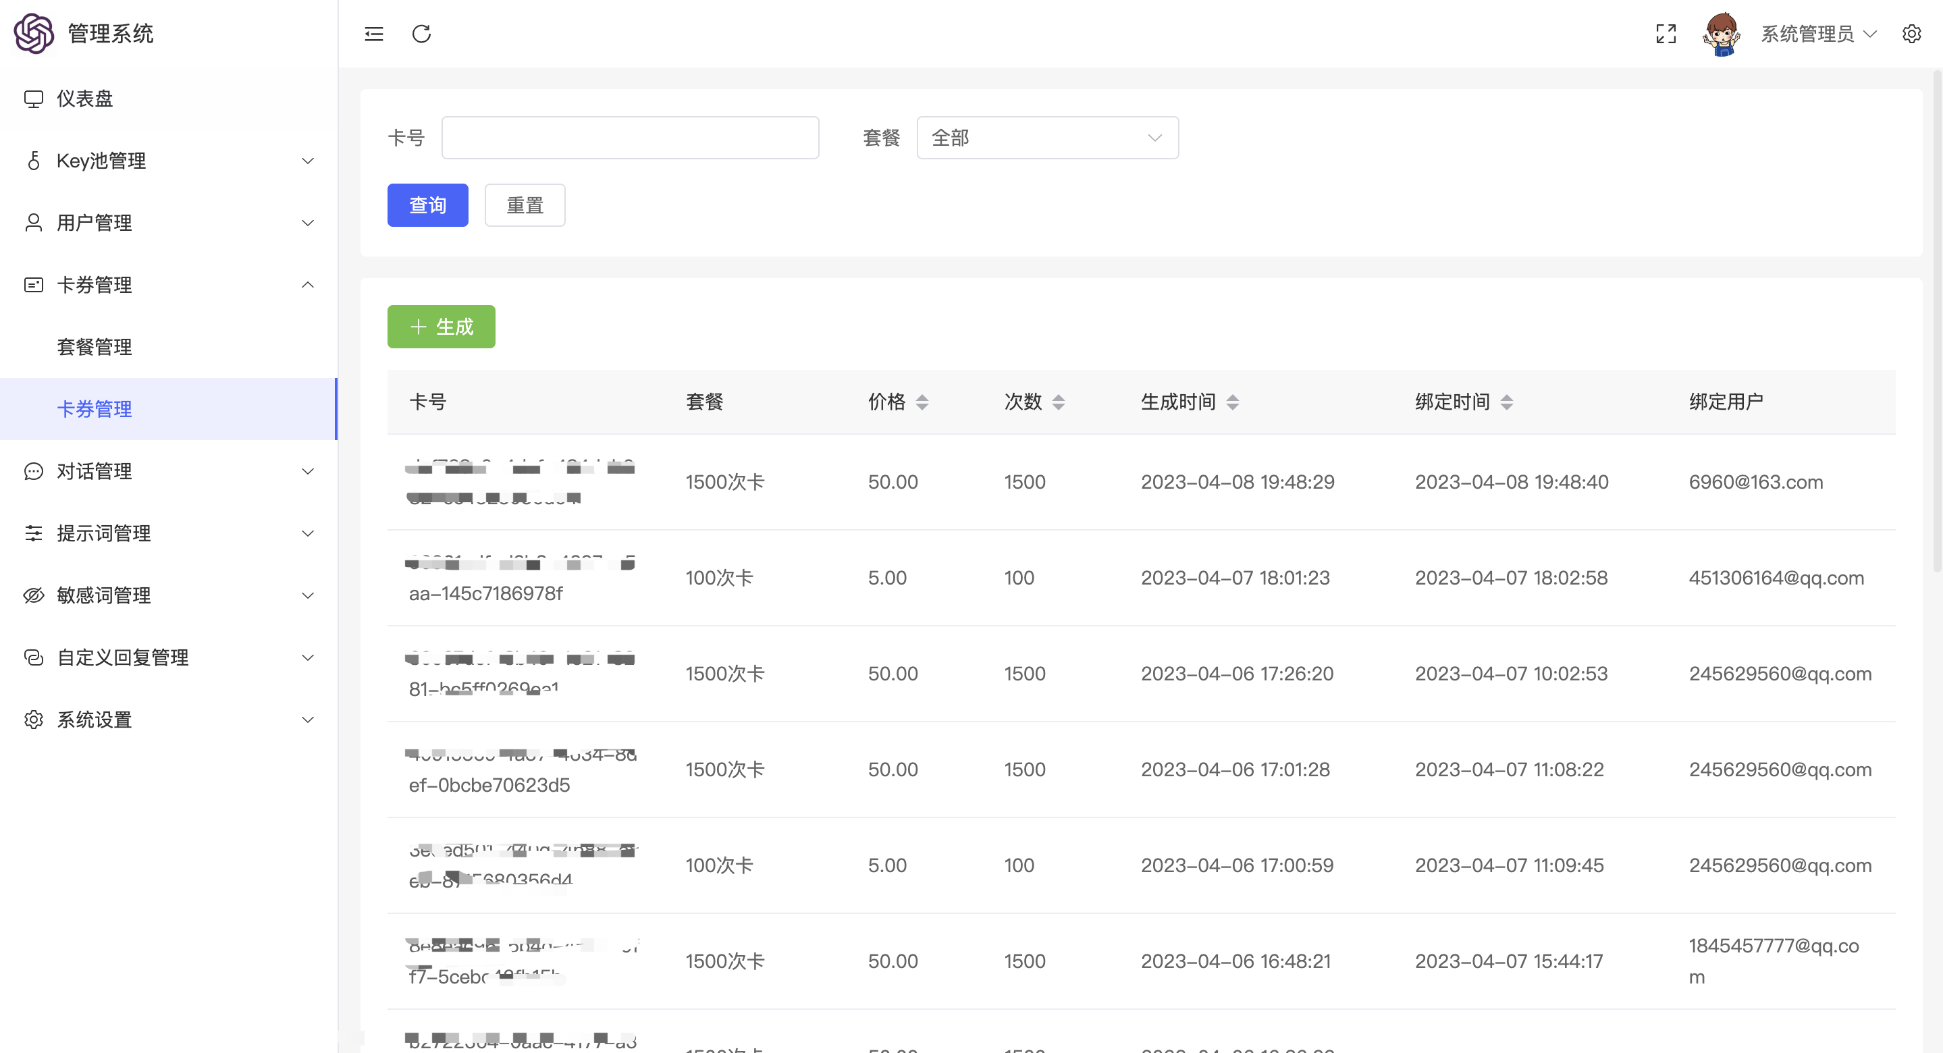Expand the 提示词管理 submenu chevron
1943x1053 pixels.
[x=308, y=533]
